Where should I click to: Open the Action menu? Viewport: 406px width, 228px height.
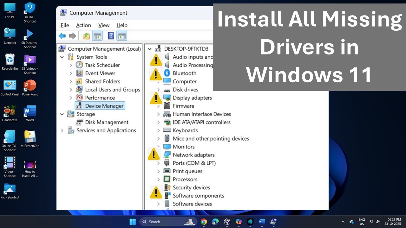click(83, 25)
